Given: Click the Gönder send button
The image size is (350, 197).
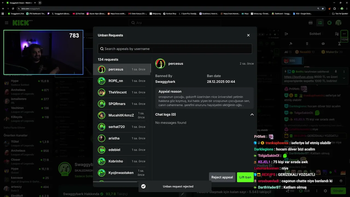Looking at the screenshot, I should 338,191.
